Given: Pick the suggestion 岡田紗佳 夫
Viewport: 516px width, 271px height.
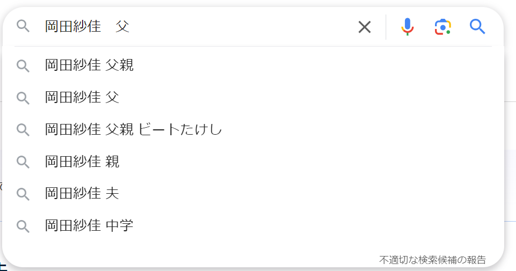Looking at the screenshot, I should pos(253,193).
